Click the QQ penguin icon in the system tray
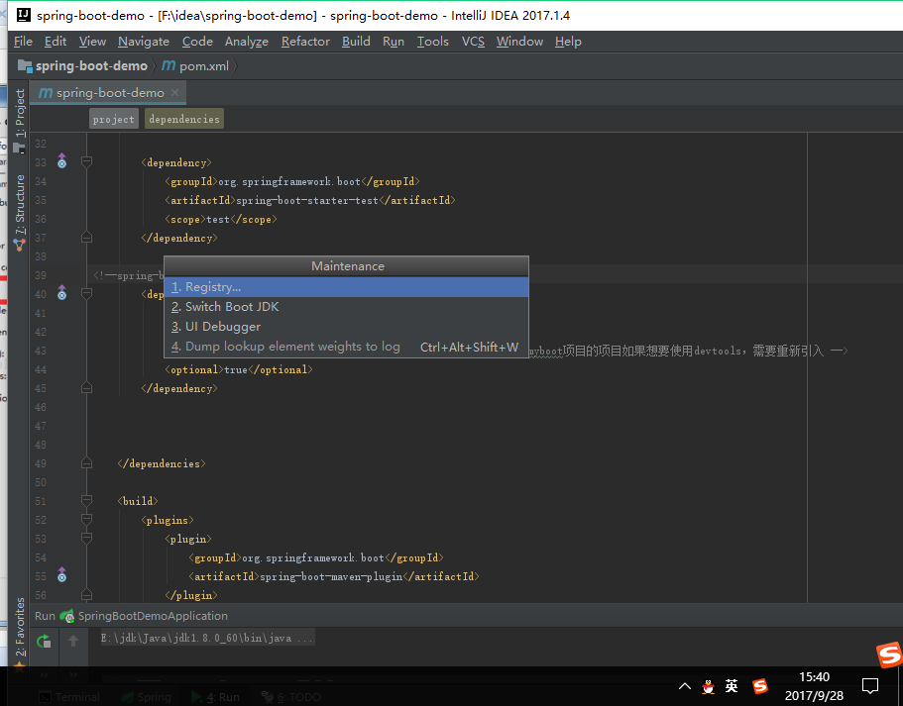Image resolution: width=903 pixels, height=706 pixels. (708, 686)
